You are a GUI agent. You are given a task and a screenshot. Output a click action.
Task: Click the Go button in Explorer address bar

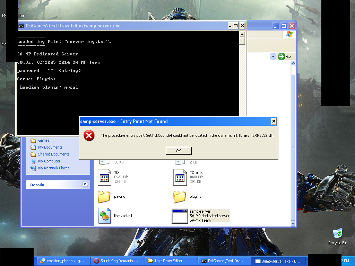coord(285,56)
